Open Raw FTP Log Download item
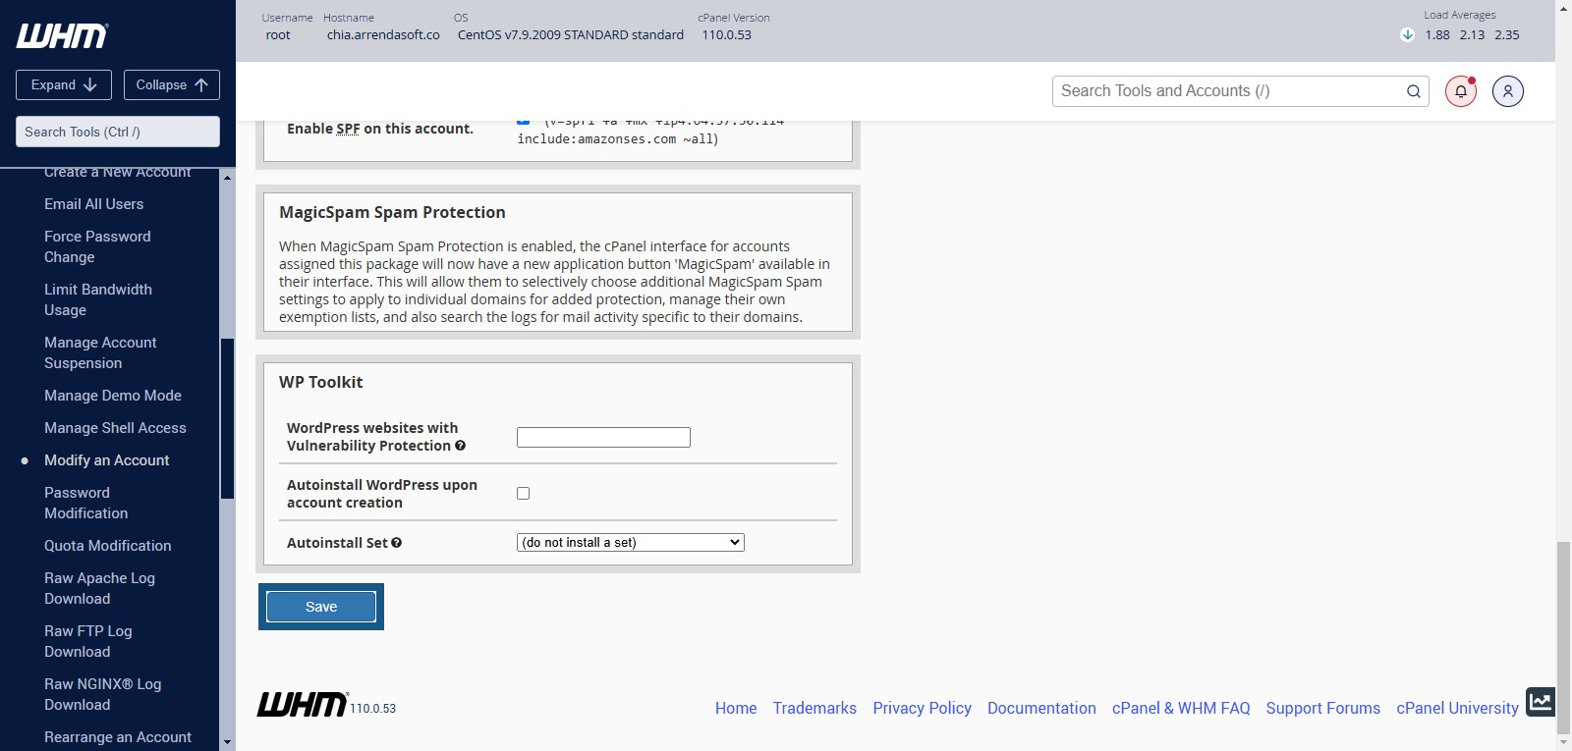The image size is (1572, 751). coord(87,641)
